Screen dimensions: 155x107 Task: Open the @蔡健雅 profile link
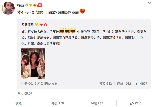28,24
